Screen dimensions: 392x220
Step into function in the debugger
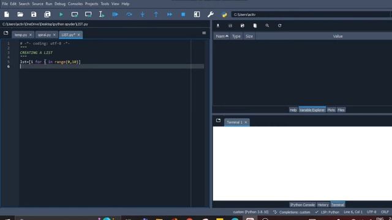pos(143,15)
